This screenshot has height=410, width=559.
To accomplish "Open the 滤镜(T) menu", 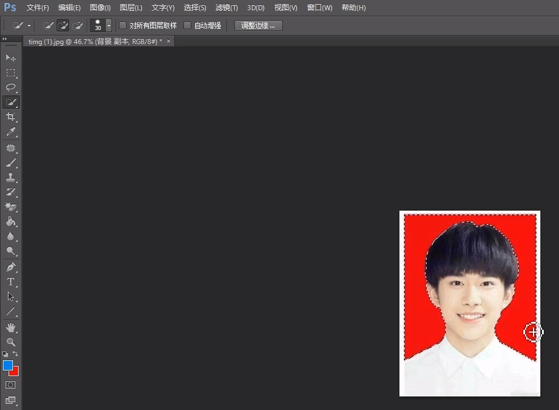I will click(226, 7).
